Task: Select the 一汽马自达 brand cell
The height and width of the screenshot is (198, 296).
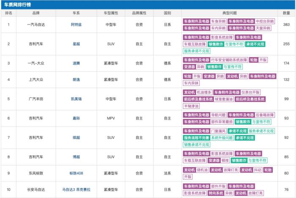Action: pyautogui.click(x=36, y=25)
